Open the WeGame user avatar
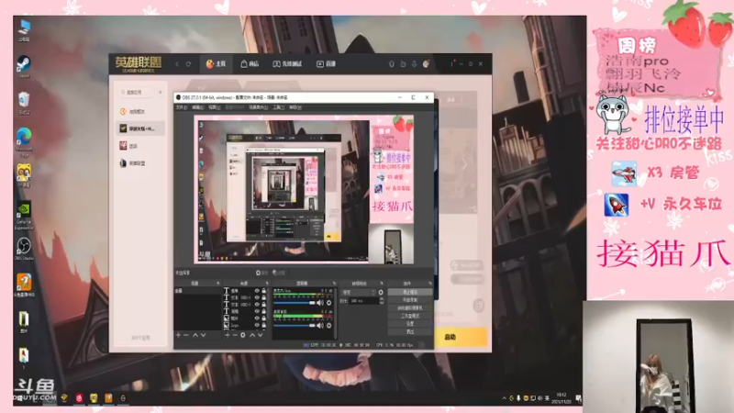Image resolution: width=734 pixels, height=413 pixels. pos(426,64)
